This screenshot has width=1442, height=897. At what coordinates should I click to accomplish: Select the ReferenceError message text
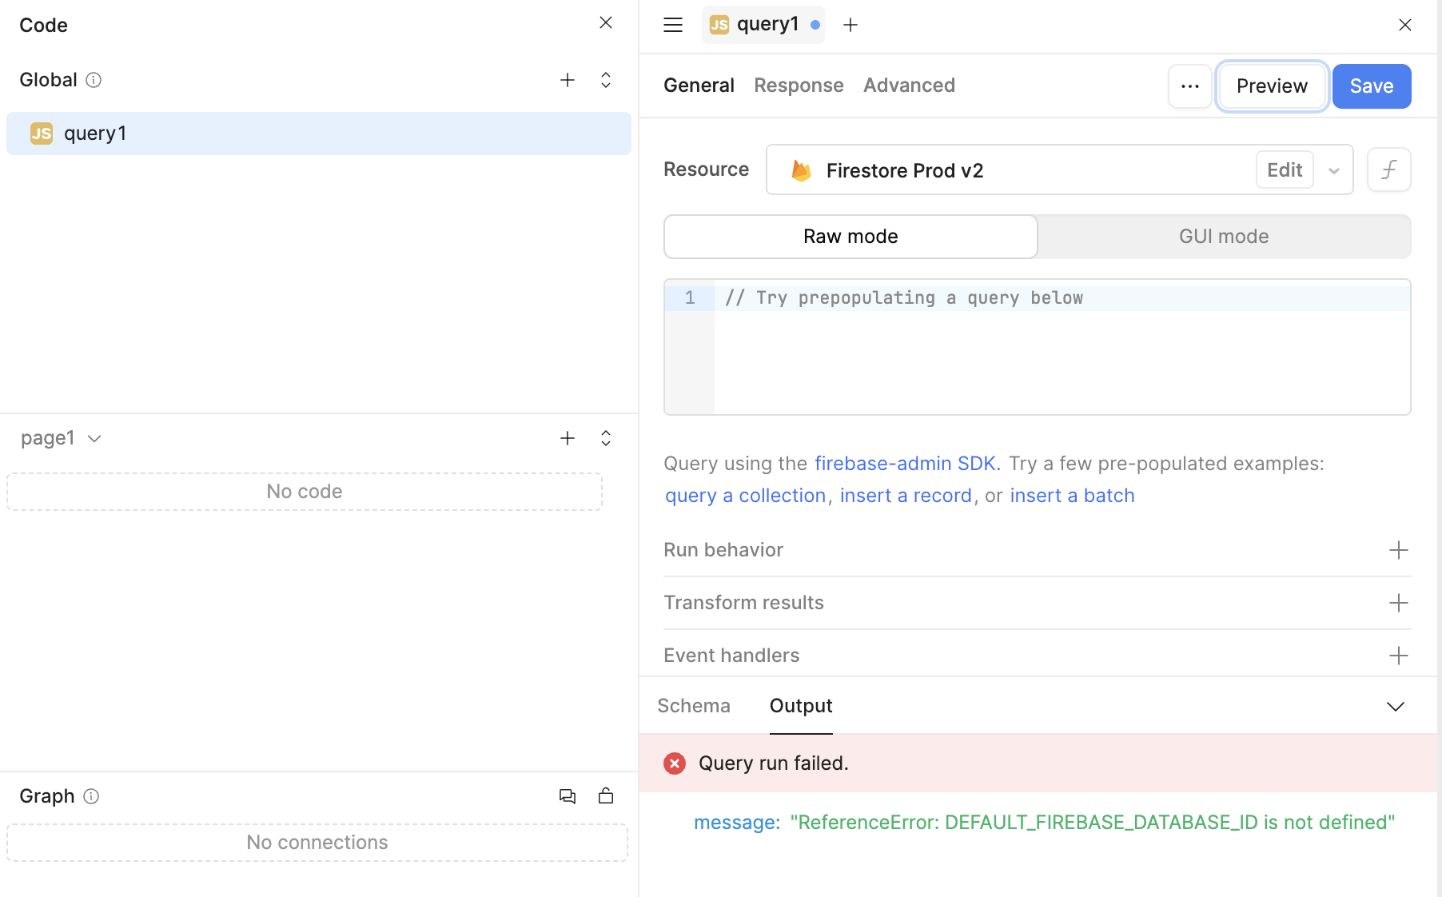1093,823
